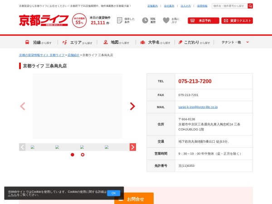
Task: Open the cookie details こちら link
Action: tap(12, 195)
